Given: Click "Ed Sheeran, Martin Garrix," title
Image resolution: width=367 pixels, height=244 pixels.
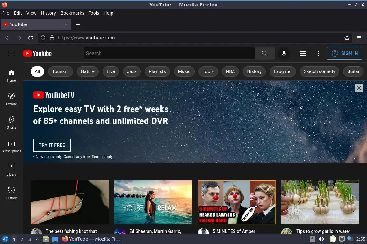Looking at the screenshot, I should click(x=155, y=231).
